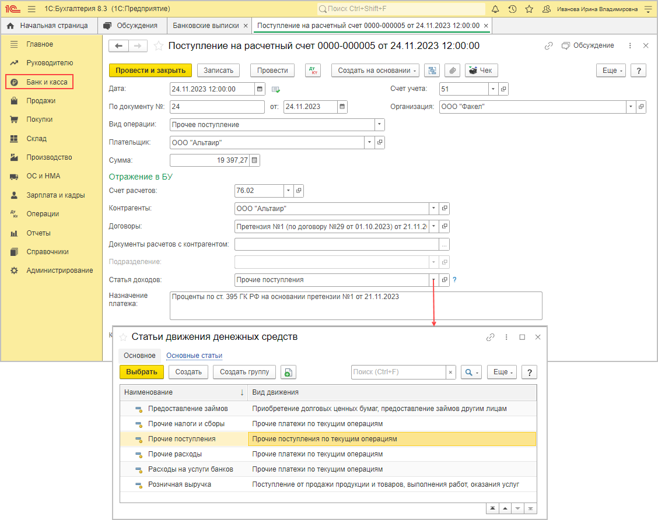Open Создать на основании dropdown

point(376,71)
